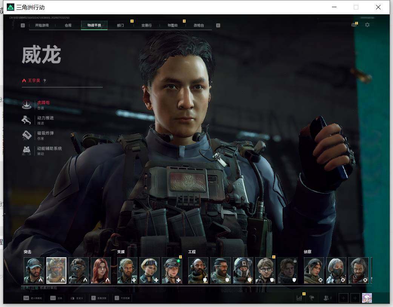Image resolution: width=393 pixels, height=307 pixels.
Task: Switch to the 仓库 tab
Action: point(68,25)
